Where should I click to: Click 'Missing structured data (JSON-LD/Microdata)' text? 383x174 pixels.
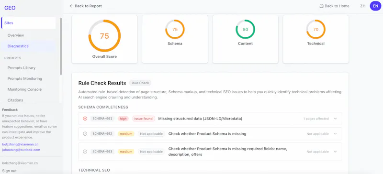[x=200, y=119]
